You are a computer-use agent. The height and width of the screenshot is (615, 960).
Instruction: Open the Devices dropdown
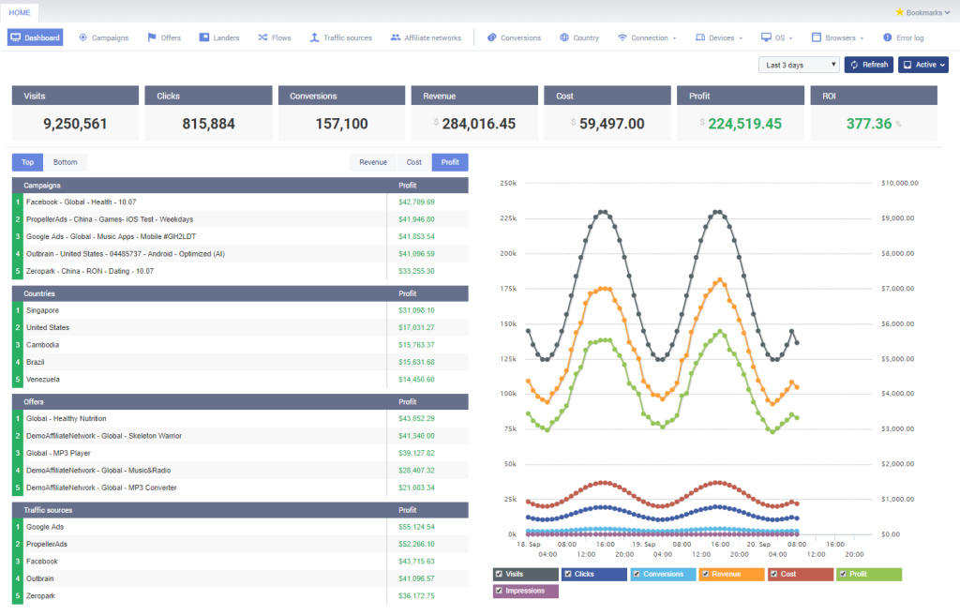pyautogui.click(x=718, y=37)
